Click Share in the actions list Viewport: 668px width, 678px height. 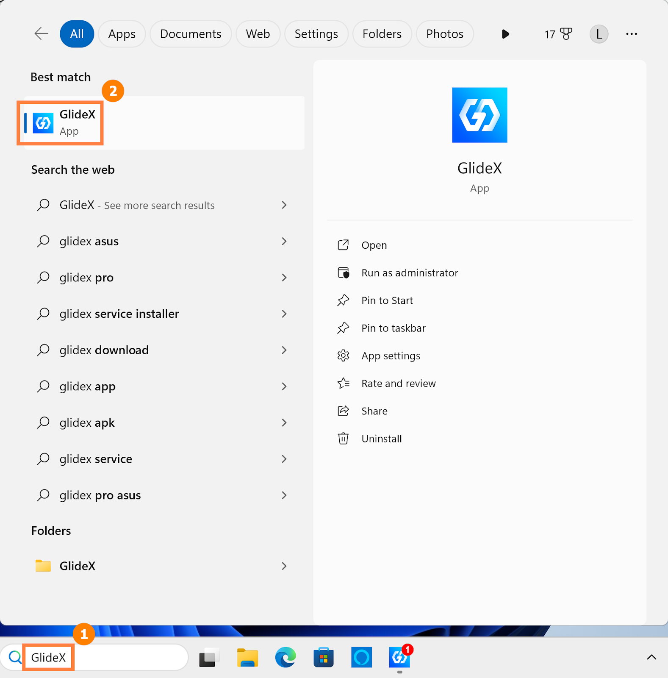[x=374, y=411]
